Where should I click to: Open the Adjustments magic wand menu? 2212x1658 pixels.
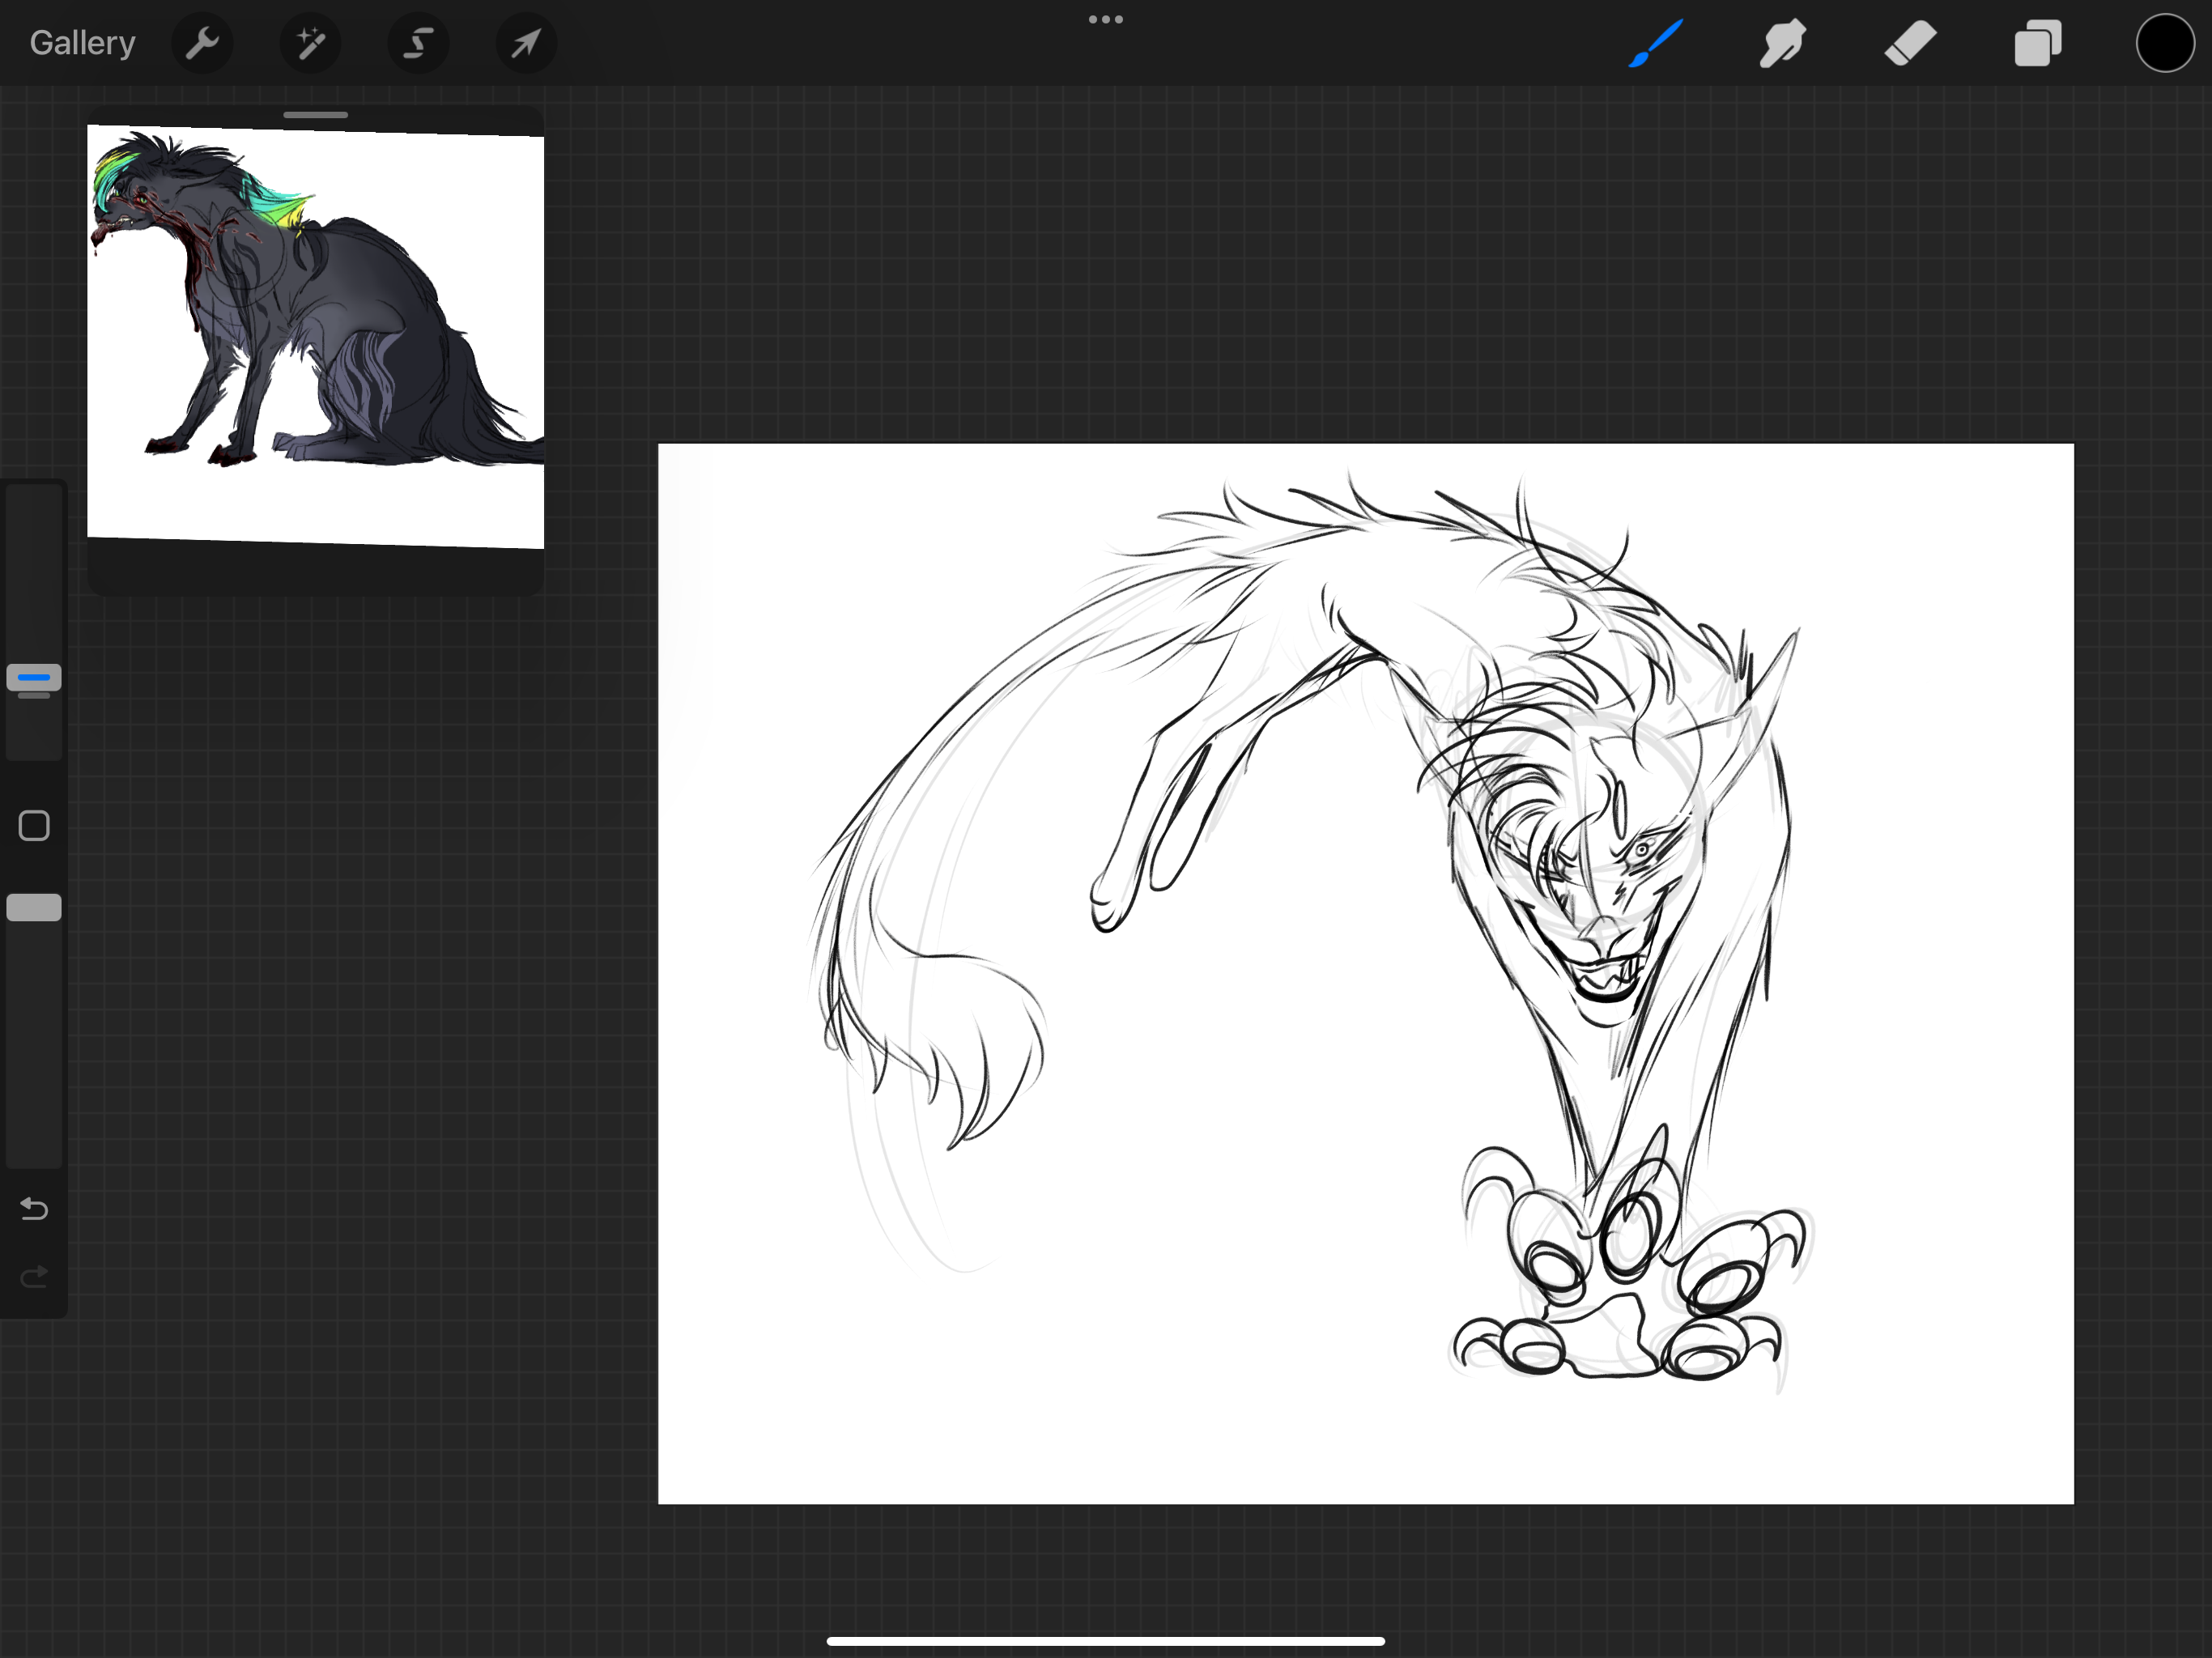click(310, 43)
